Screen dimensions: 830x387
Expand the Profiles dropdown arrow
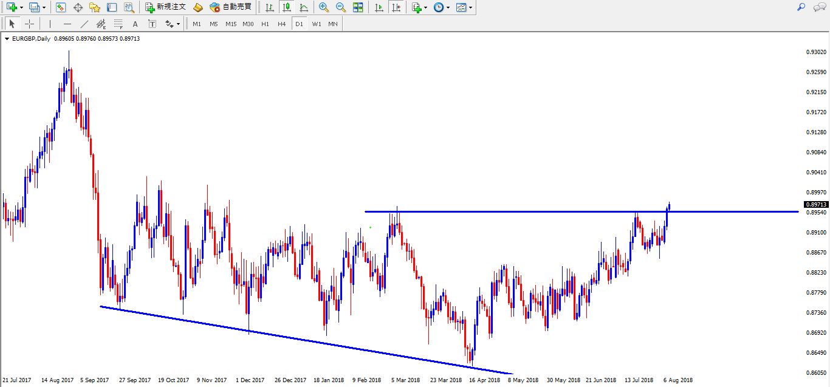(x=44, y=8)
